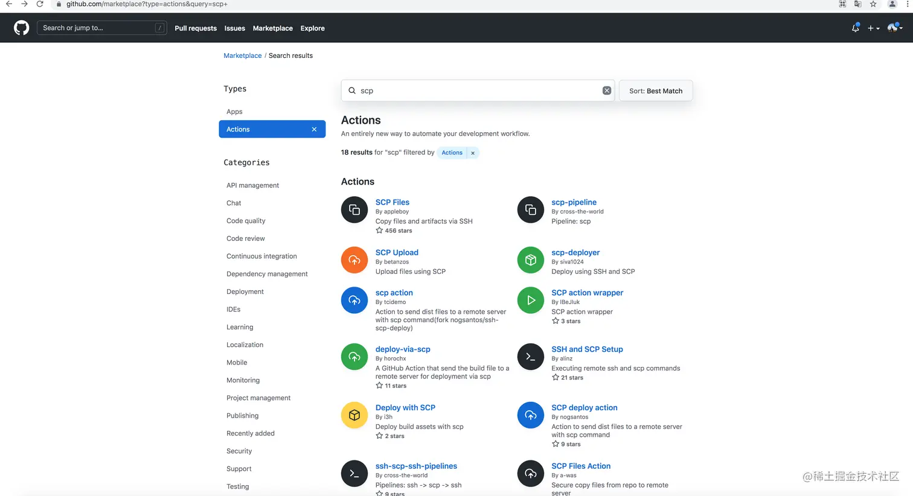The image size is (913, 496).
Task: Open the user avatar menu
Action: pyautogui.click(x=894, y=28)
